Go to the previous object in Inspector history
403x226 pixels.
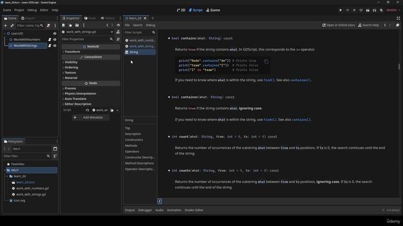(108, 25)
